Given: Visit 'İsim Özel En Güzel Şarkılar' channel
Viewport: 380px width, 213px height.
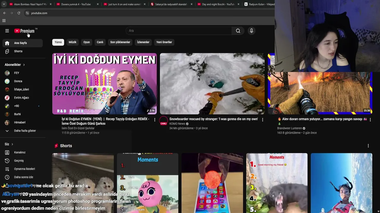Looking at the screenshot, I should (78, 128).
